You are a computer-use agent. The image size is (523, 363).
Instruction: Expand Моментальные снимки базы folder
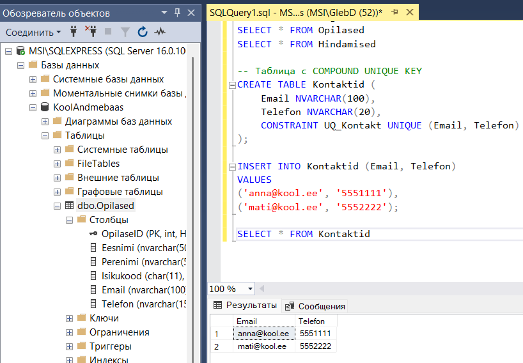pos(33,93)
